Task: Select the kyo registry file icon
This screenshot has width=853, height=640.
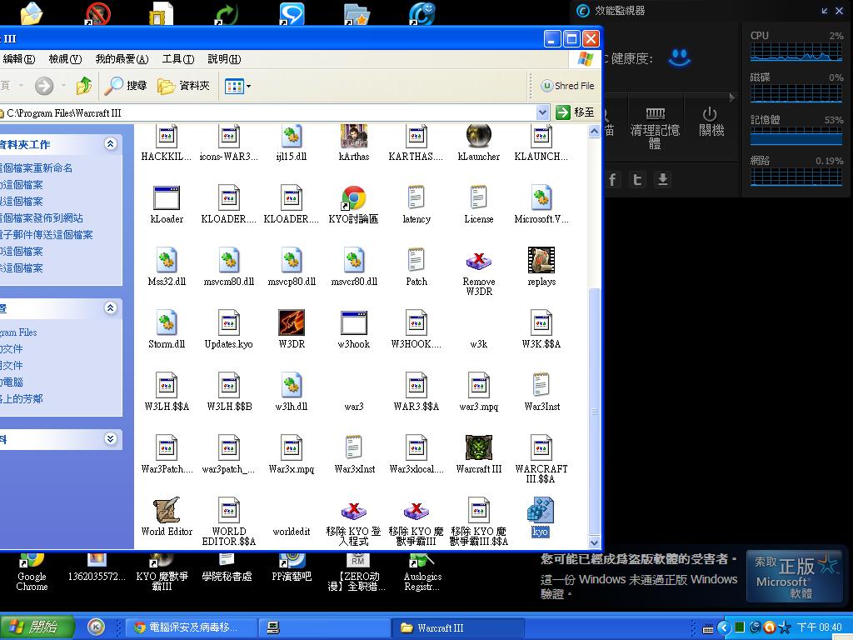Action: coord(540,511)
